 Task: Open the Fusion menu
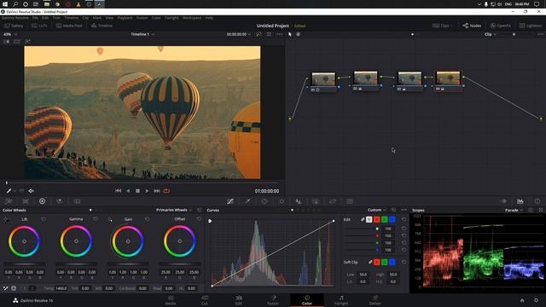click(x=142, y=18)
